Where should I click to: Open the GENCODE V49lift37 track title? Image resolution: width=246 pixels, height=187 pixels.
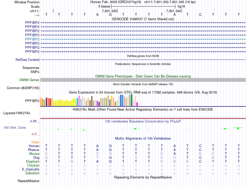(143, 19)
